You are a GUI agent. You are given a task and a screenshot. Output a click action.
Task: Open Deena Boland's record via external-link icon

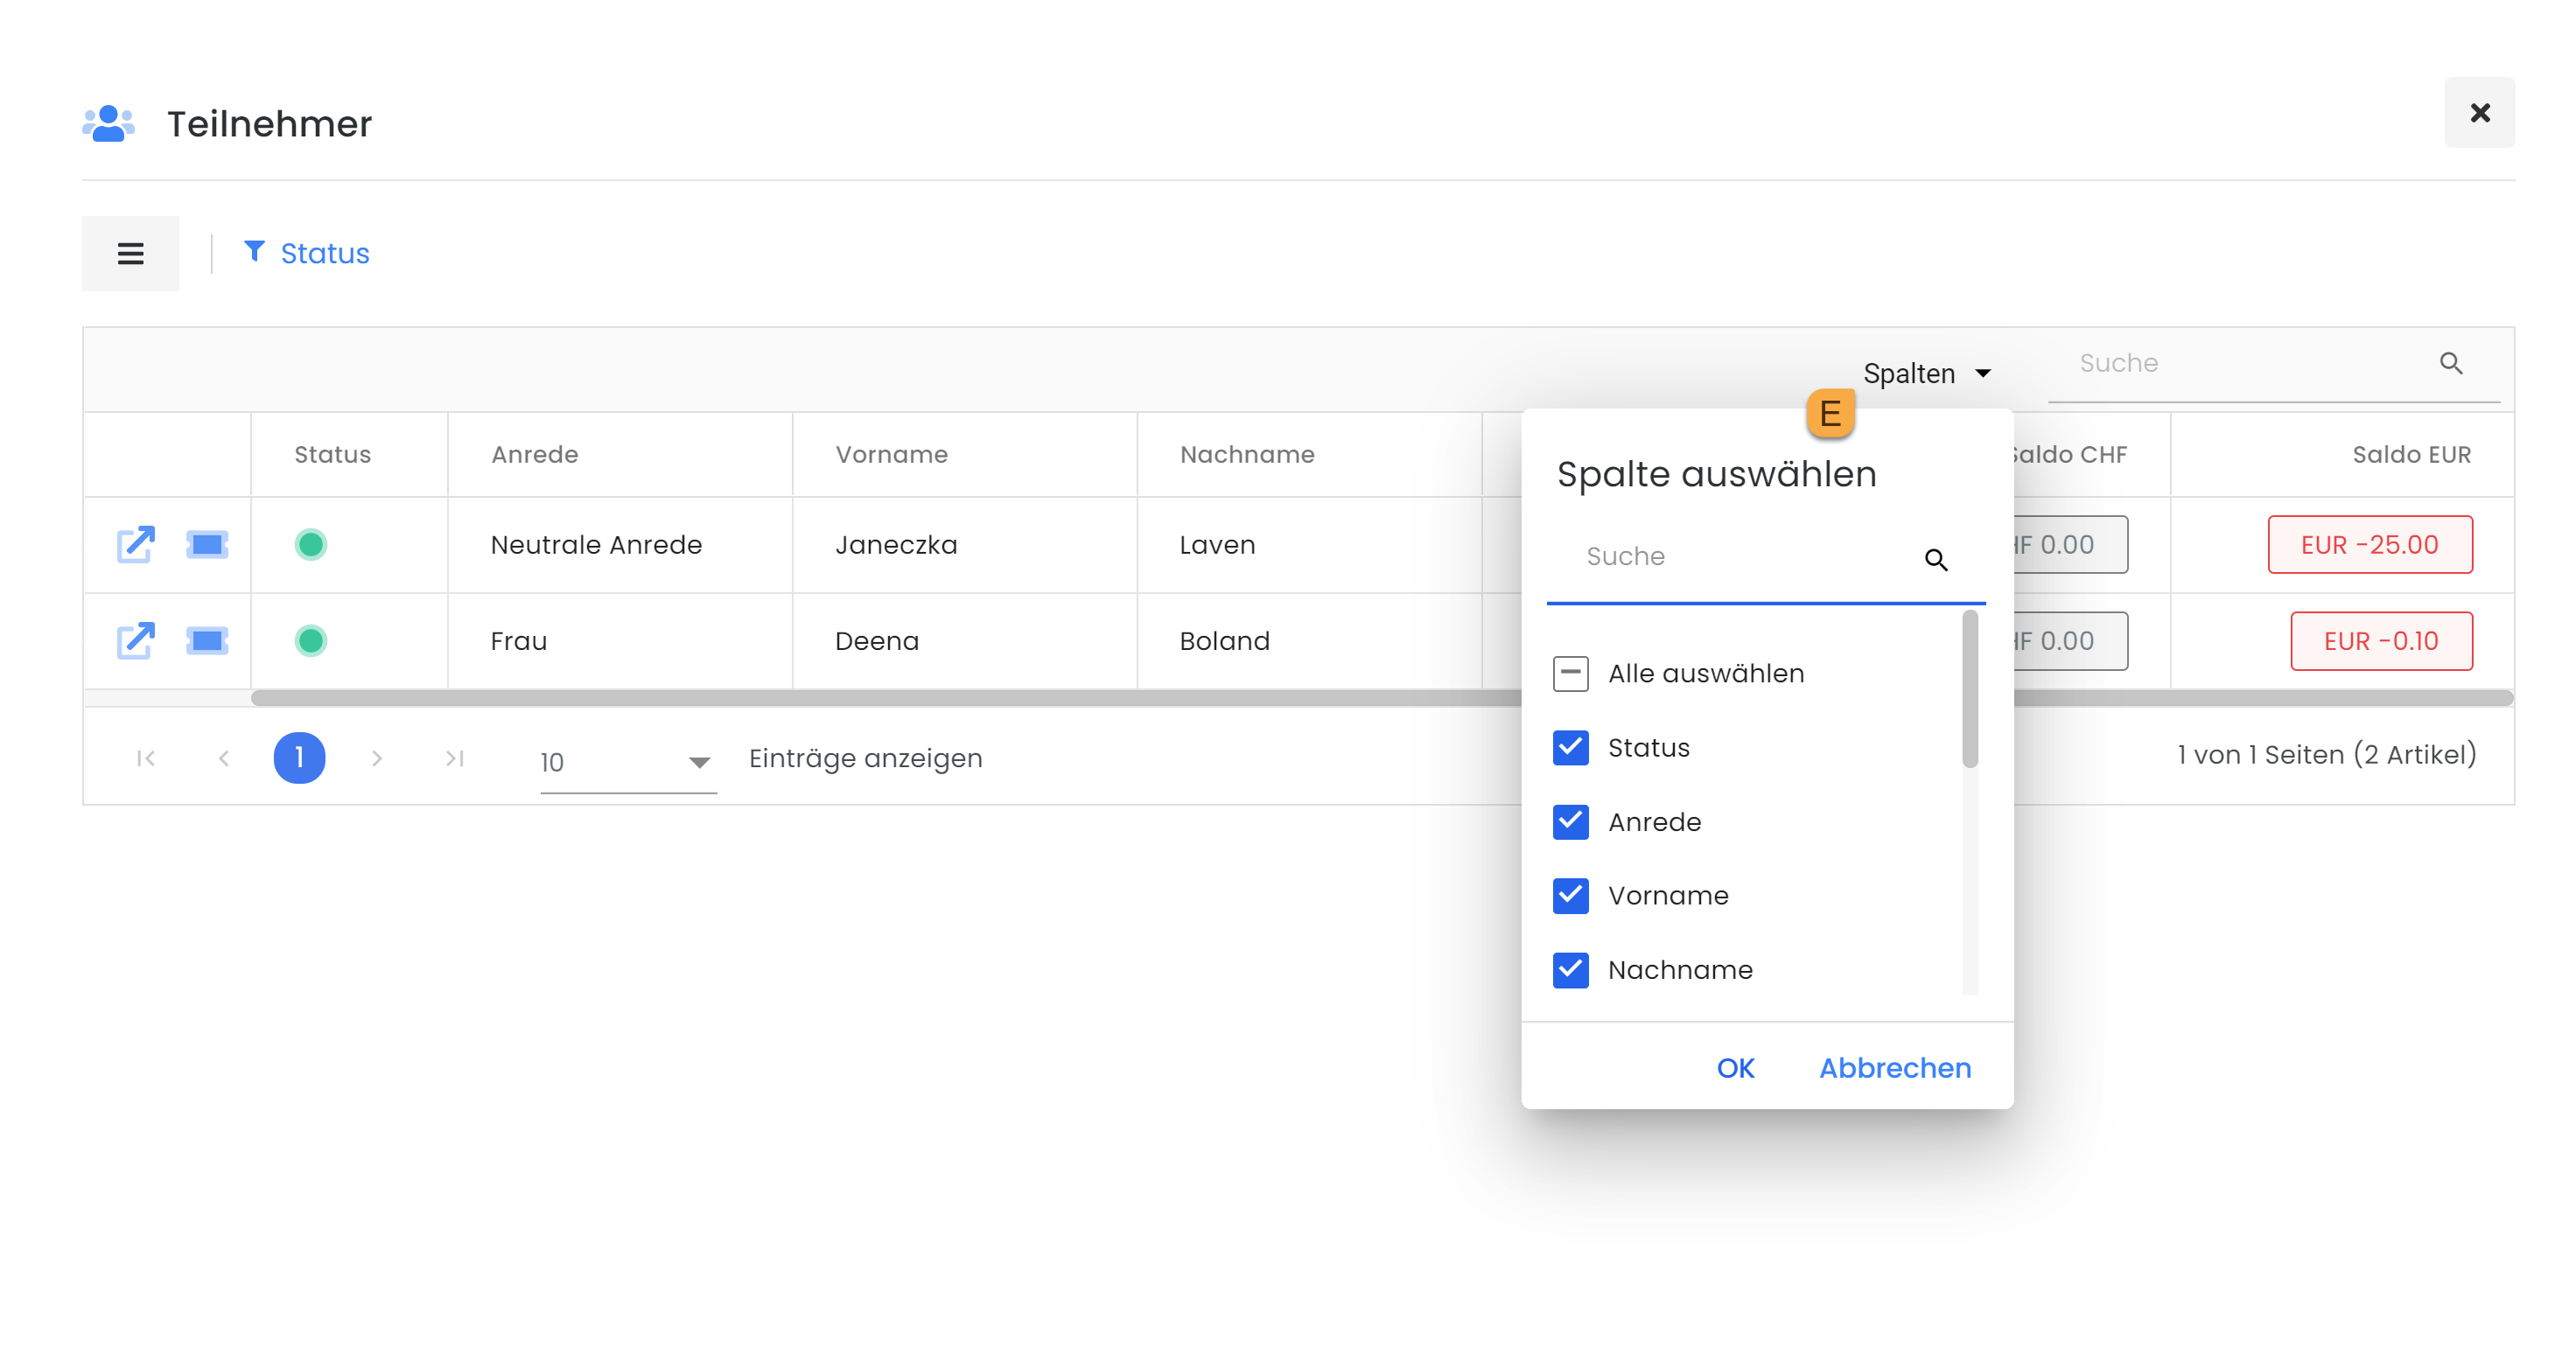point(136,640)
